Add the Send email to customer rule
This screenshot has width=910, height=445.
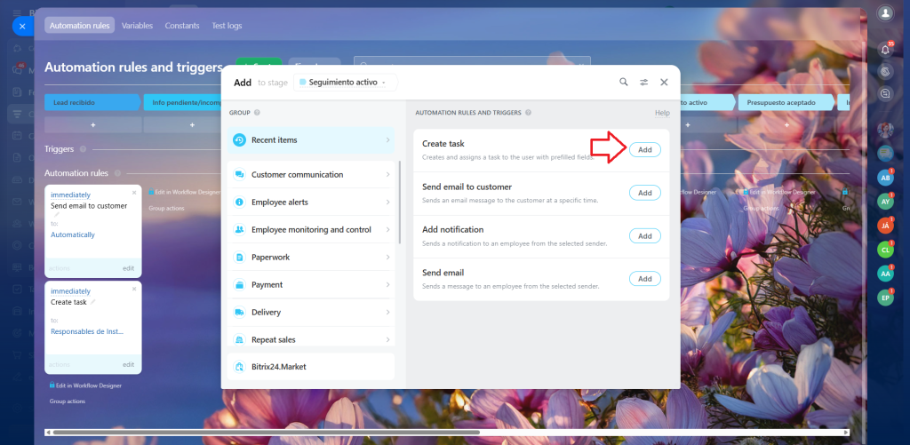click(x=644, y=193)
